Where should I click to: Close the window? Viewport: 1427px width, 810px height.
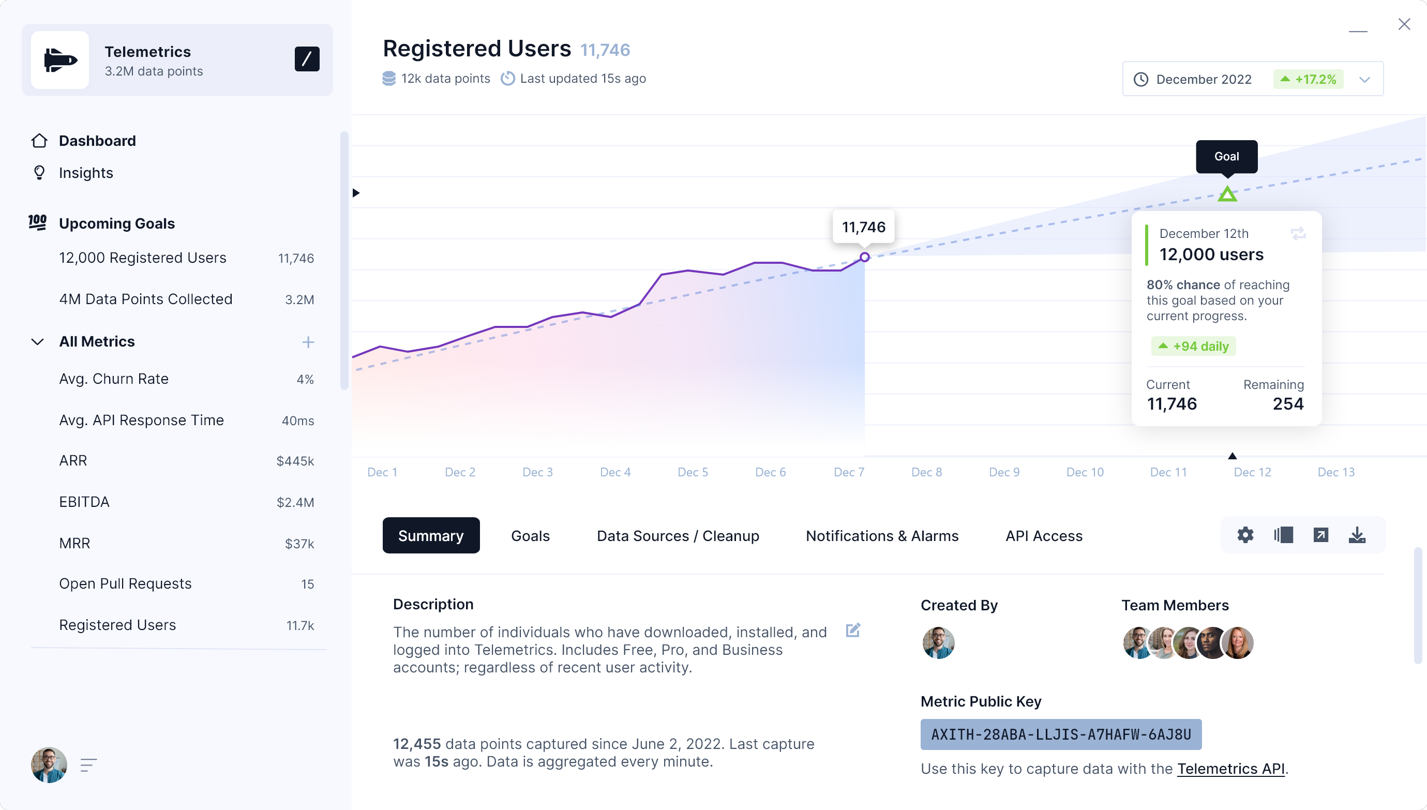click(x=1404, y=24)
